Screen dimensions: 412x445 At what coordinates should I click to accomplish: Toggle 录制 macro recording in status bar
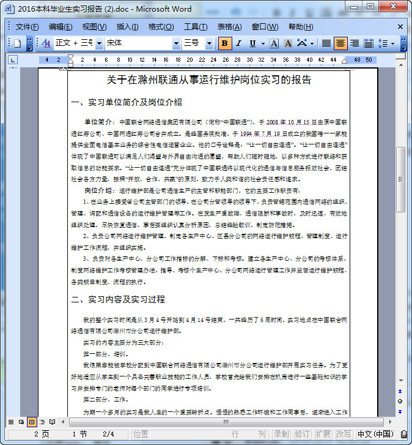[x=281, y=434]
